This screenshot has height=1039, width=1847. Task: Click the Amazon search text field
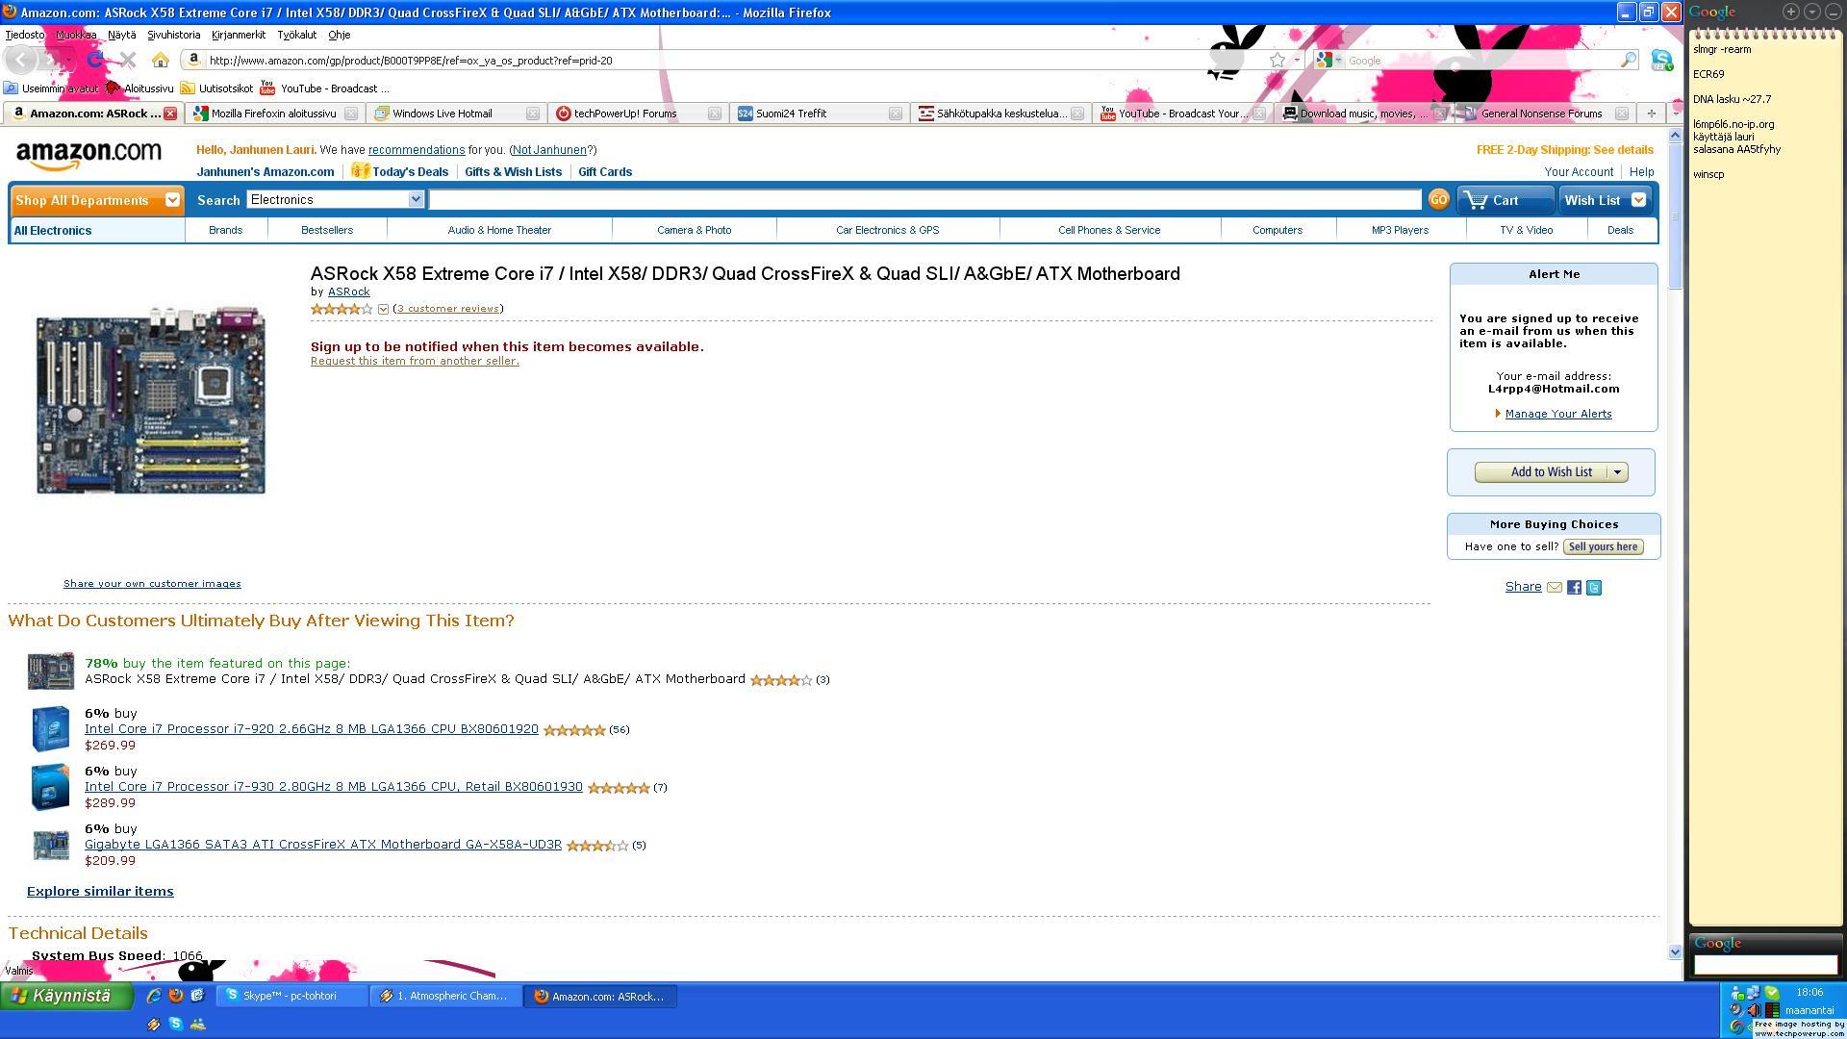[925, 199]
